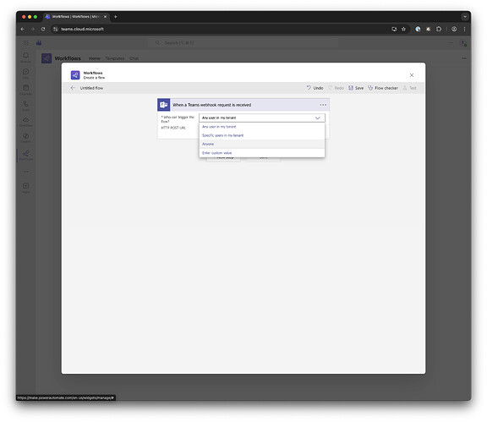The height and width of the screenshot is (422, 487).
Task: Close the Workflows dialog with X
Action: [x=412, y=75]
